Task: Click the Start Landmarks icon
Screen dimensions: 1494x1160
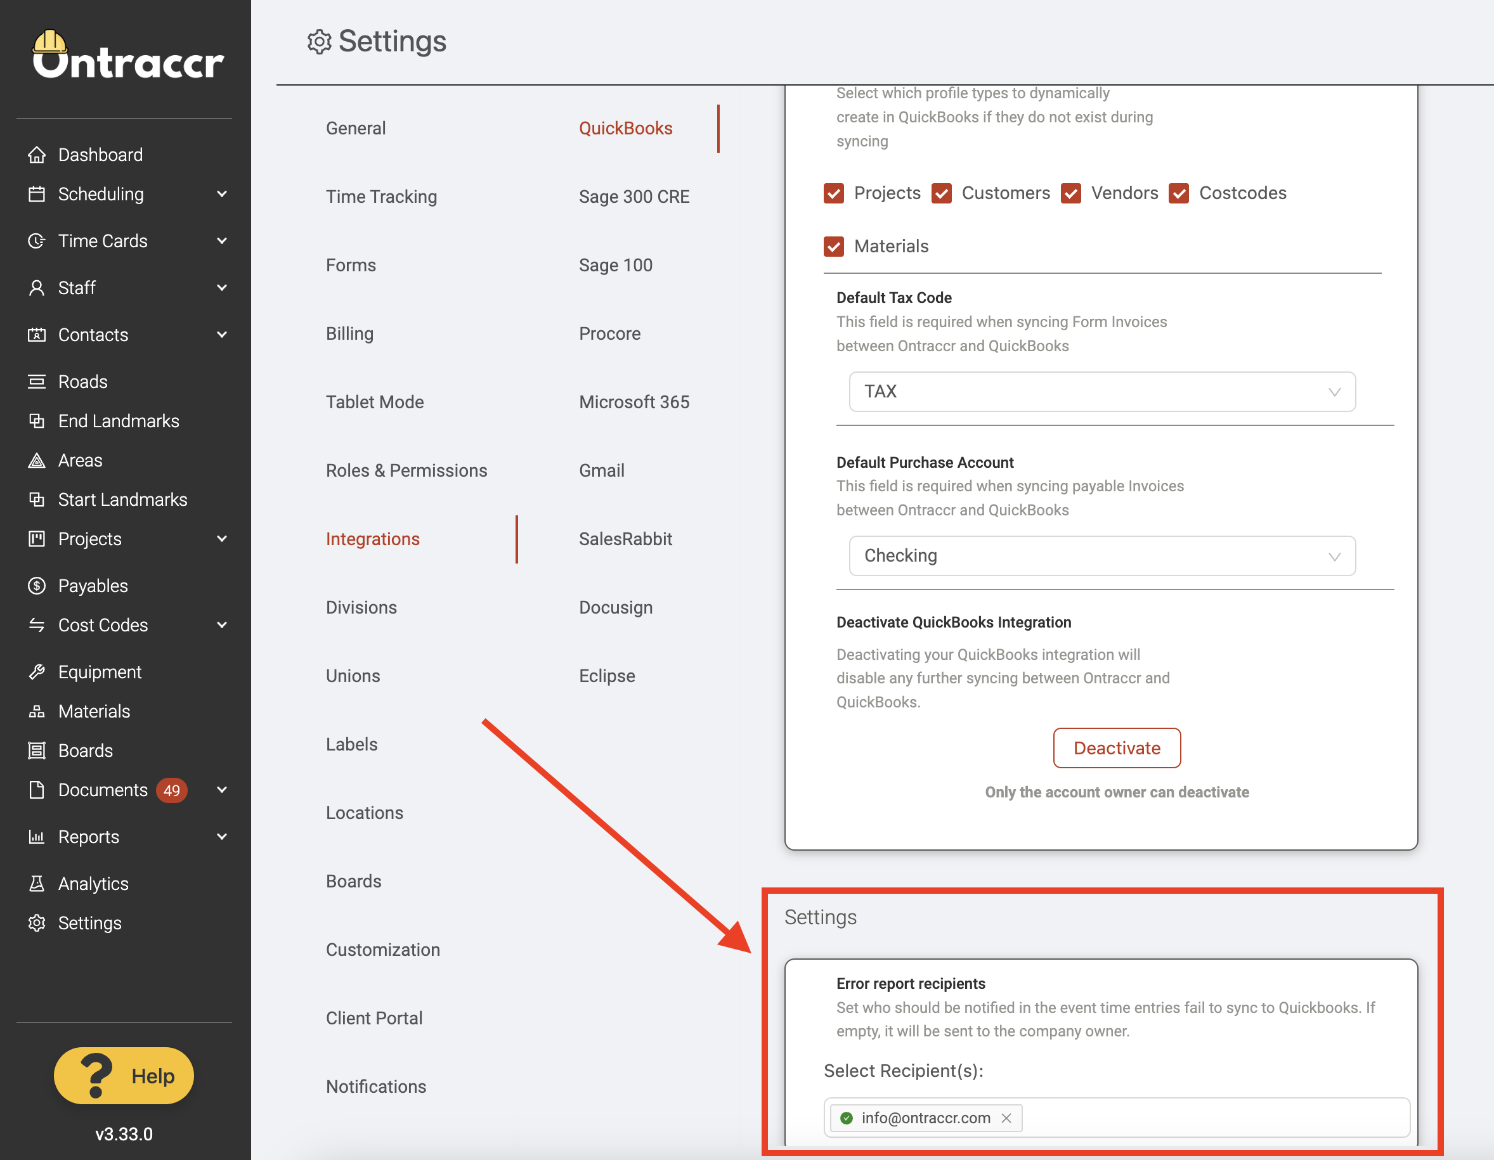Action: (37, 499)
